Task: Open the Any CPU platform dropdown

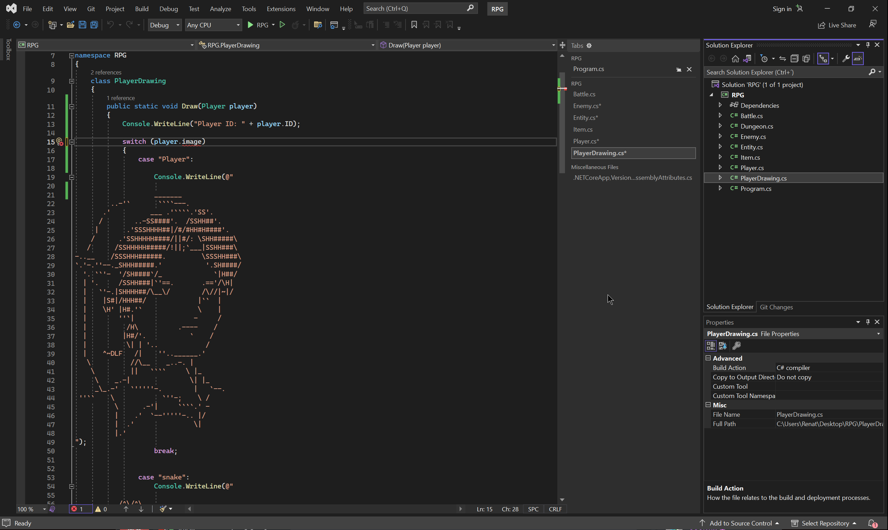Action: pyautogui.click(x=213, y=25)
